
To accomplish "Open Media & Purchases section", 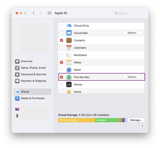I will coord(32,98).
